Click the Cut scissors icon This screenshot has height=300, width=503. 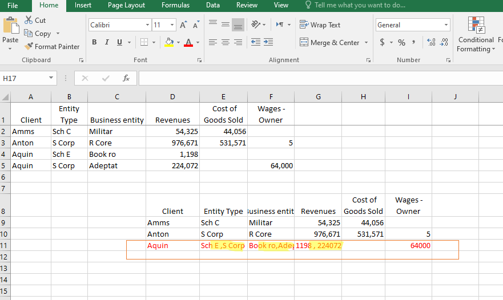[29, 20]
